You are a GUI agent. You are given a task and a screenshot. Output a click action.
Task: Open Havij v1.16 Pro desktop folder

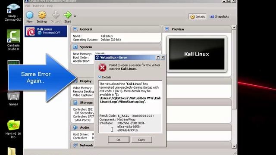(x=13, y=129)
